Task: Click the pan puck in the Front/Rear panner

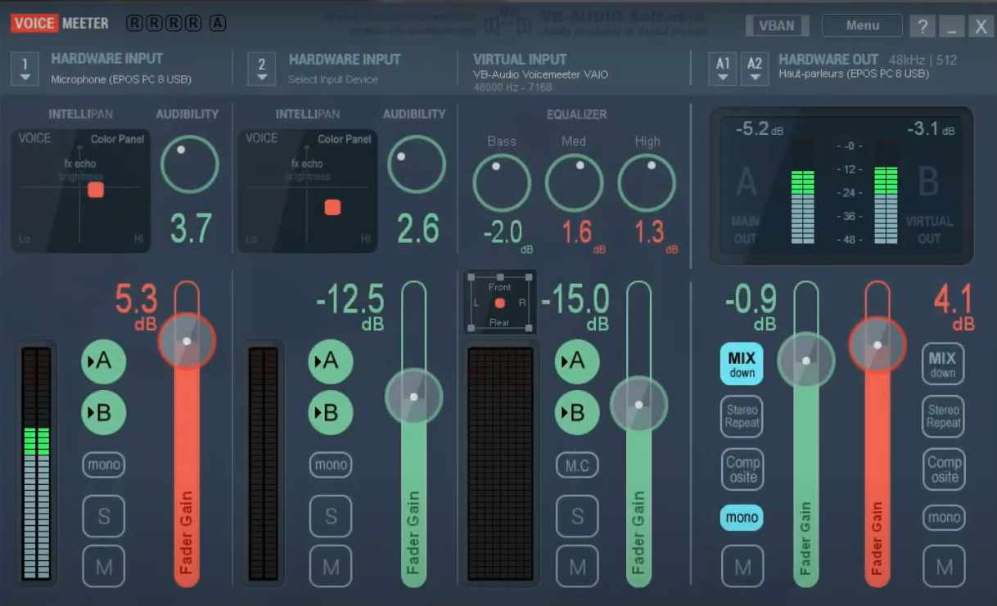Action: [x=499, y=303]
